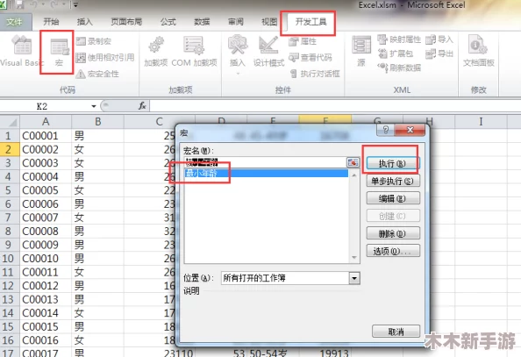Click the 执行 run button

coord(393,163)
